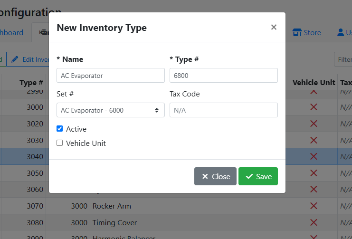Open the Set # dropdown
Screen dimensions: 352x239
point(111,110)
